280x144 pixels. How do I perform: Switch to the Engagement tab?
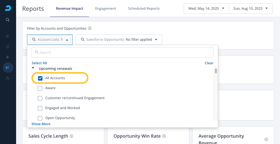105,9
